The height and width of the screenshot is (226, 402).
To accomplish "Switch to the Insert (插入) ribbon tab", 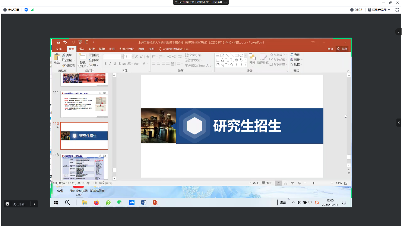I will point(81,49).
